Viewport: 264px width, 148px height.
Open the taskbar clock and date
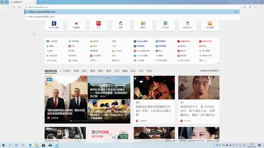click(x=252, y=145)
